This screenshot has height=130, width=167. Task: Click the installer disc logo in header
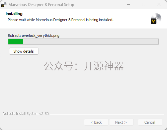coord(156,18)
